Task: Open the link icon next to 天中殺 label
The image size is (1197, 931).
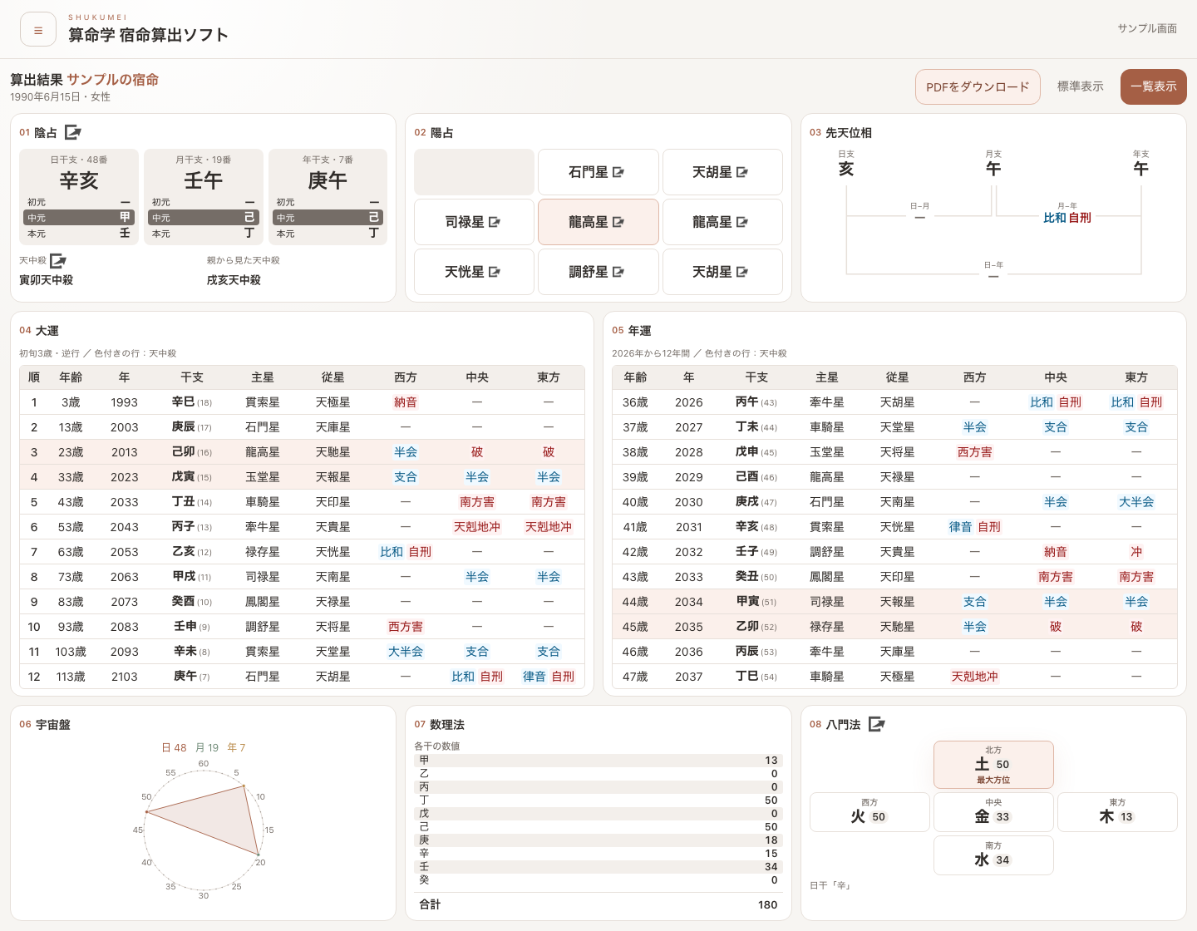Action: [58, 261]
